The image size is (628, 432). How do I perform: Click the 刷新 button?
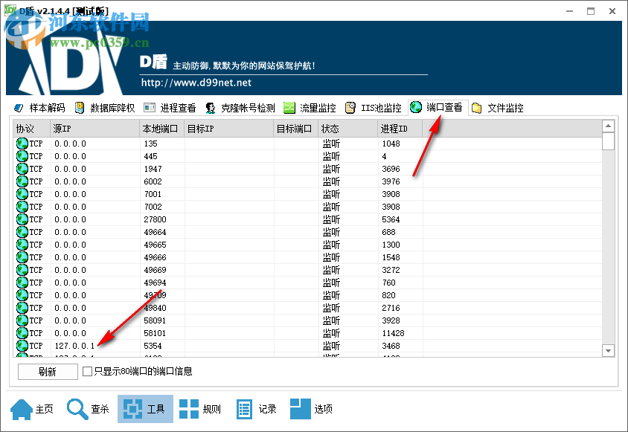click(48, 372)
